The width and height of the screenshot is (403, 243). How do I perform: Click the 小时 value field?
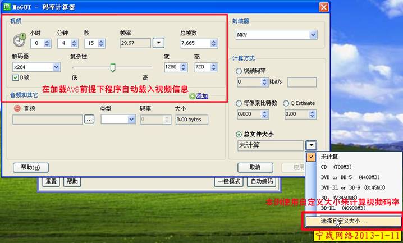[37, 43]
